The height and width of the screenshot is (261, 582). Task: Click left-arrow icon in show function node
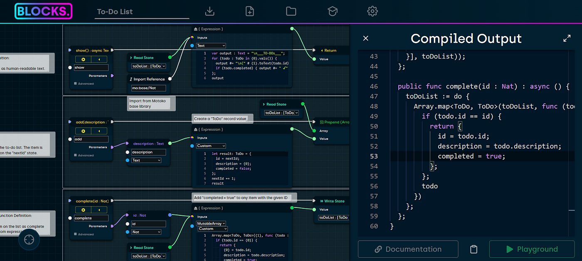click(99, 59)
